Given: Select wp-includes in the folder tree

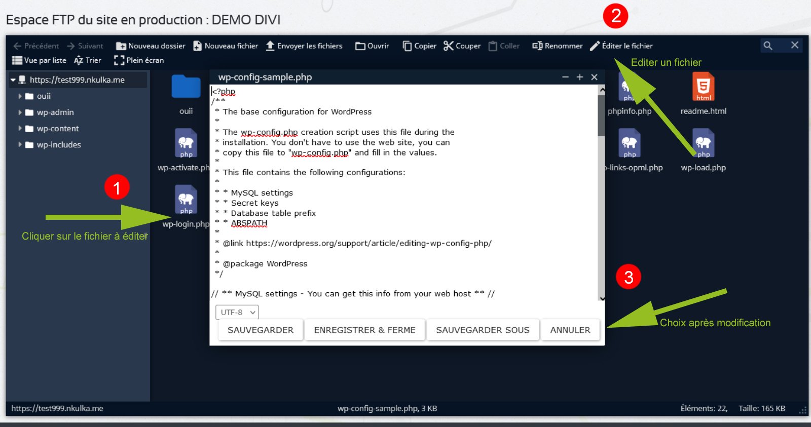Looking at the screenshot, I should [x=59, y=145].
